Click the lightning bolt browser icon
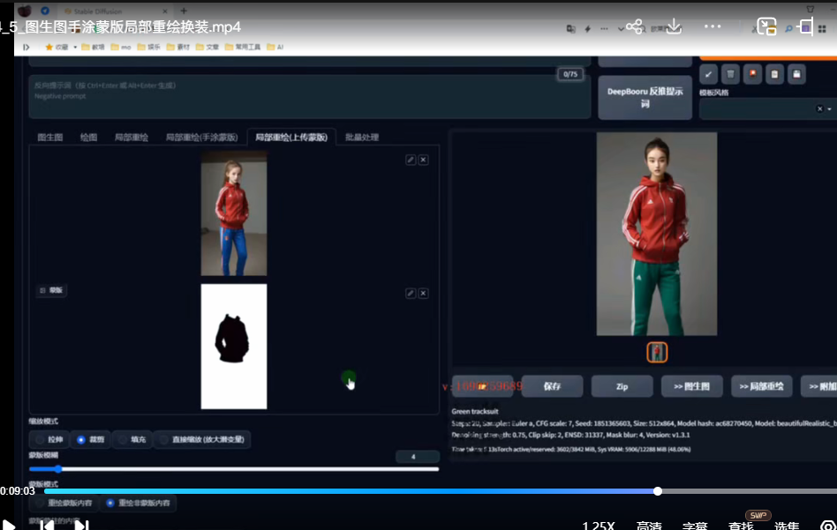 tap(588, 29)
